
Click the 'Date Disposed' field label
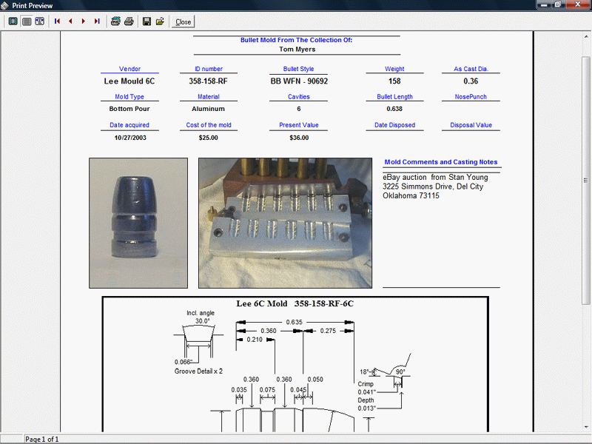tap(394, 125)
